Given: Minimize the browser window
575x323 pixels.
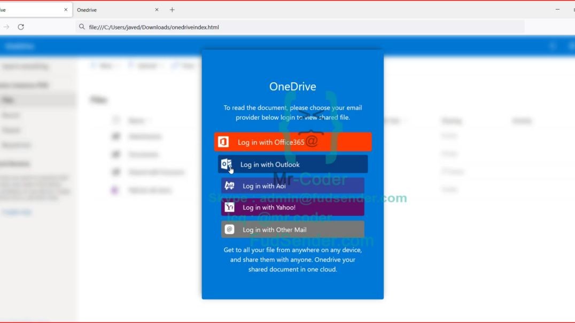Looking at the screenshot, I should (557, 10).
